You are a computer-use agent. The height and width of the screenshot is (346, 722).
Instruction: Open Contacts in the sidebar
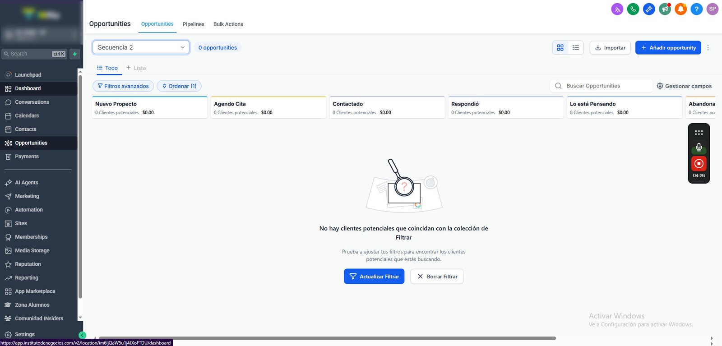pyautogui.click(x=39, y=129)
